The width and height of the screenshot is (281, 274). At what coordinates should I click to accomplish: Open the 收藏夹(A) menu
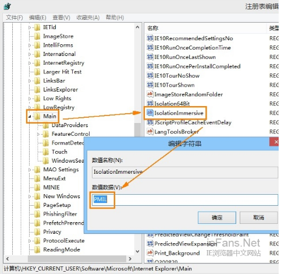[88, 17]
